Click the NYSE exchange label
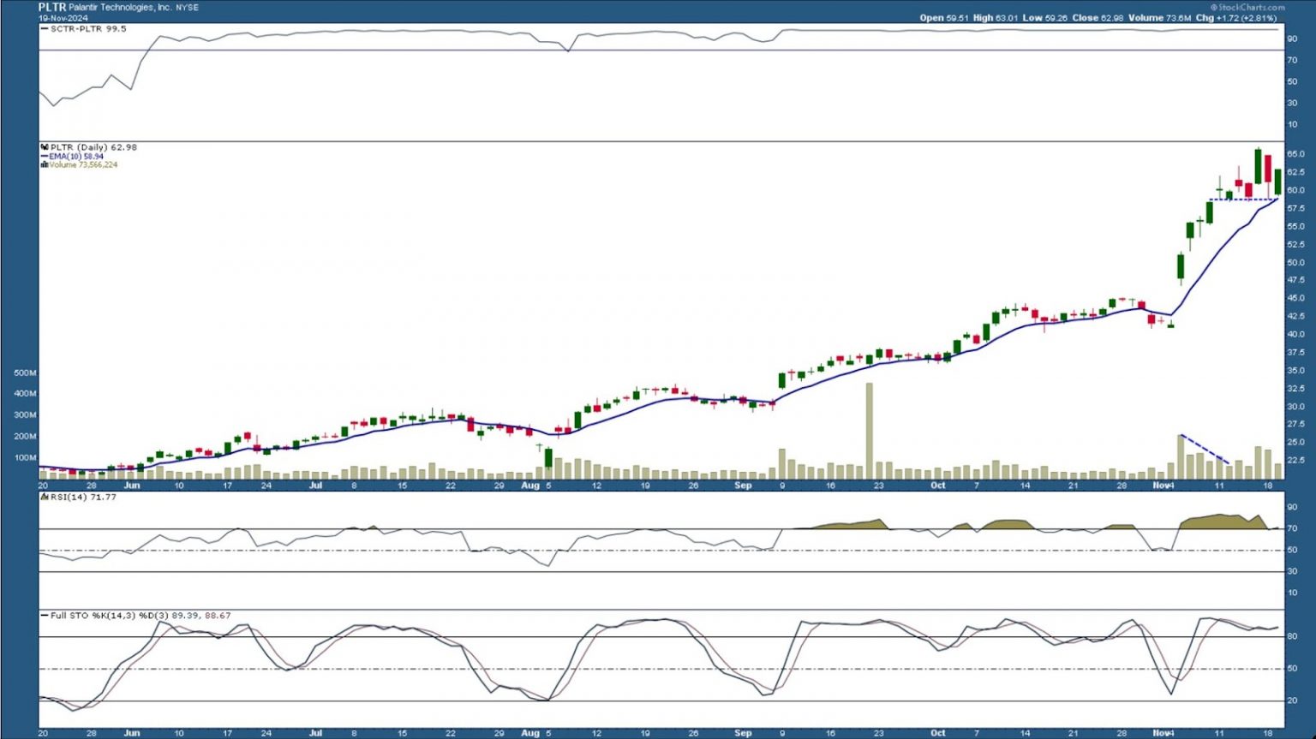 point(187,7)
